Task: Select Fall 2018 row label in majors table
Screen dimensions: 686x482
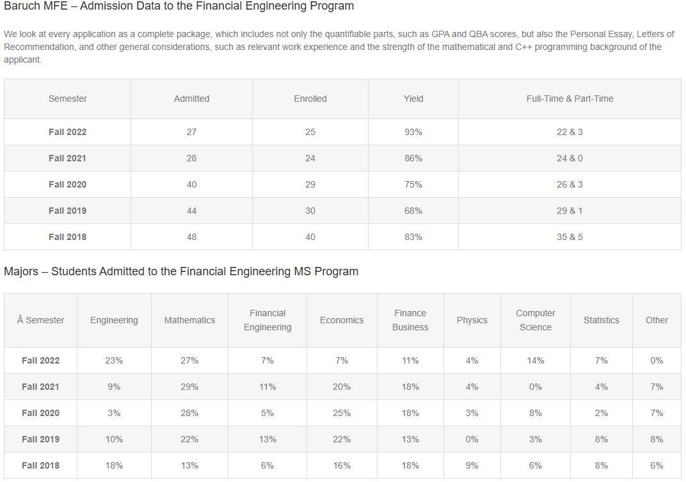Action: (40, 465)
